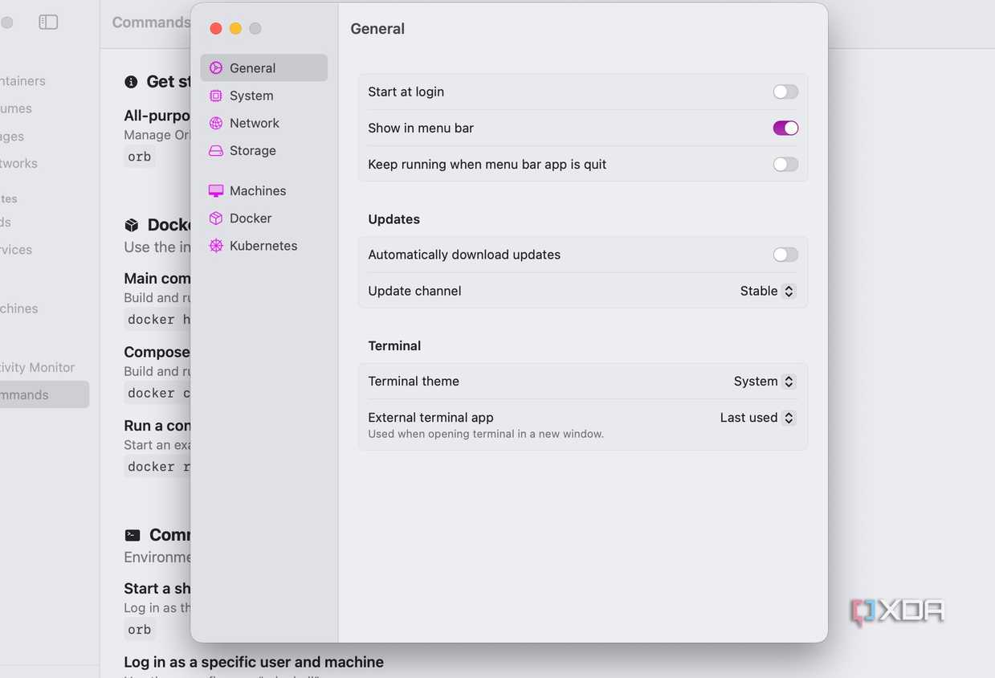995x678 pixels.
Task: Select the Network globe icon in sidebar
Action: [215, 123]
